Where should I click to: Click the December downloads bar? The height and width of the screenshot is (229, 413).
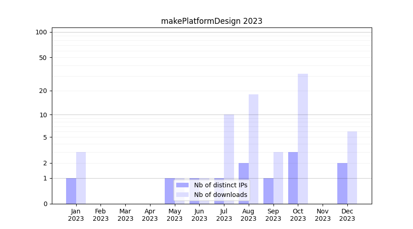coord(352,168)
